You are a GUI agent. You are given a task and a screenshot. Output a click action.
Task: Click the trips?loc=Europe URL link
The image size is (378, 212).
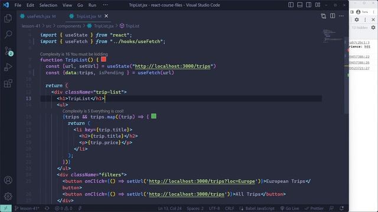202,181
